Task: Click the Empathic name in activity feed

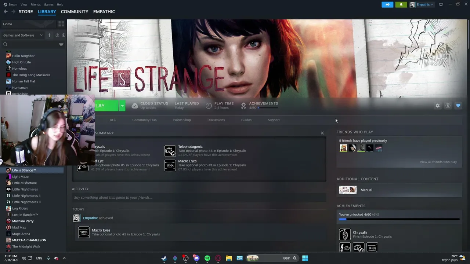Action: [90, 218]
